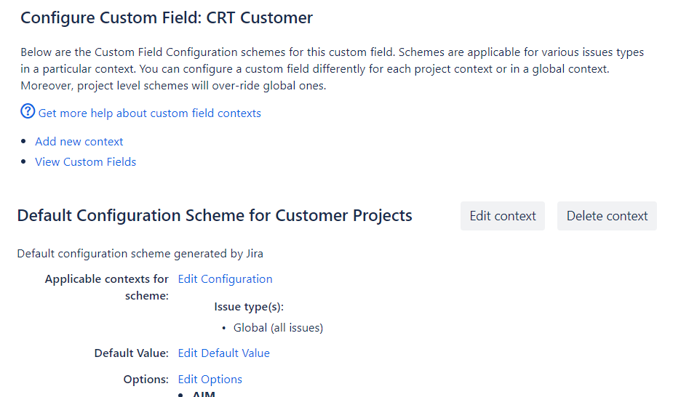The image size is (689, 397).
Task: Click the 'Edit Default Value' link
Action: tap(224, 353)
